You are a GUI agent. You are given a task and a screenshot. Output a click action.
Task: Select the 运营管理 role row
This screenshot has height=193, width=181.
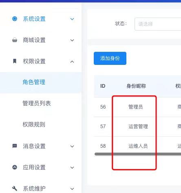pos(137,126)
